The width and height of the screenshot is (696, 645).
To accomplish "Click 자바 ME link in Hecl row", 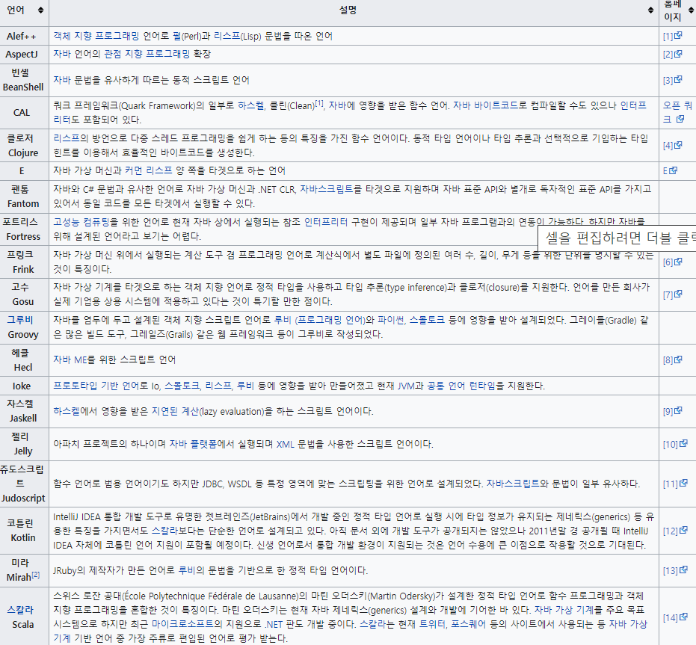I will click(x=70, y=359).
